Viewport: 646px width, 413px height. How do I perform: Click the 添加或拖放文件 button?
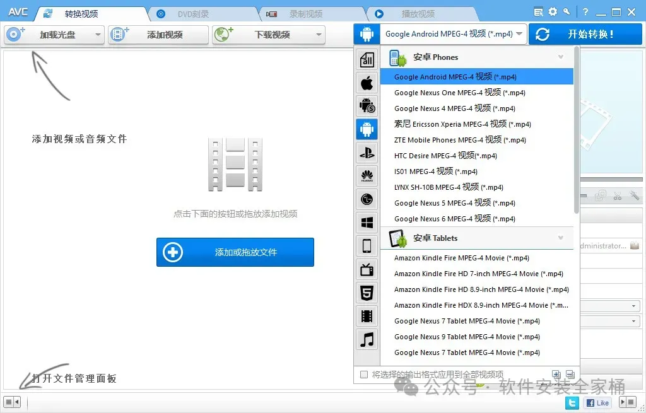tap(235, 252)
